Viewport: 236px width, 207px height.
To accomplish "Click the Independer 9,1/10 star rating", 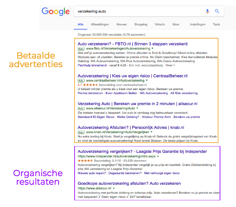I will (x=85, y=161).
